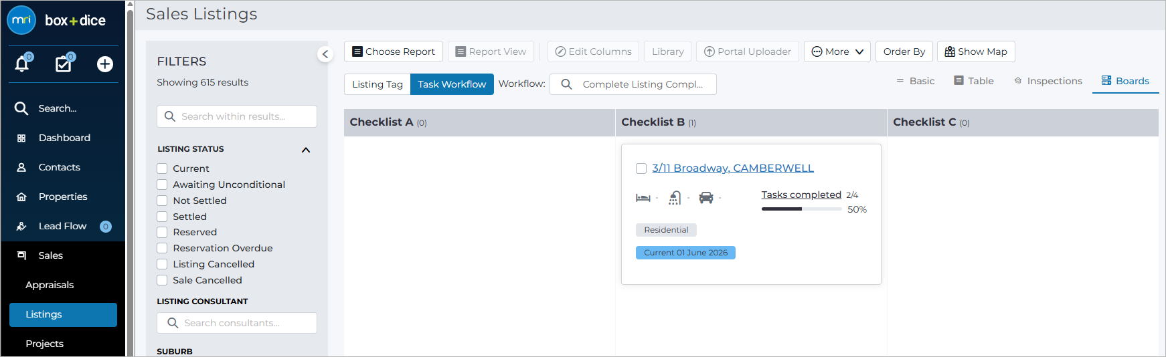Viewport: 1166px width, 357px height.
Task: Open the Order By options
Action: point(904,51)
